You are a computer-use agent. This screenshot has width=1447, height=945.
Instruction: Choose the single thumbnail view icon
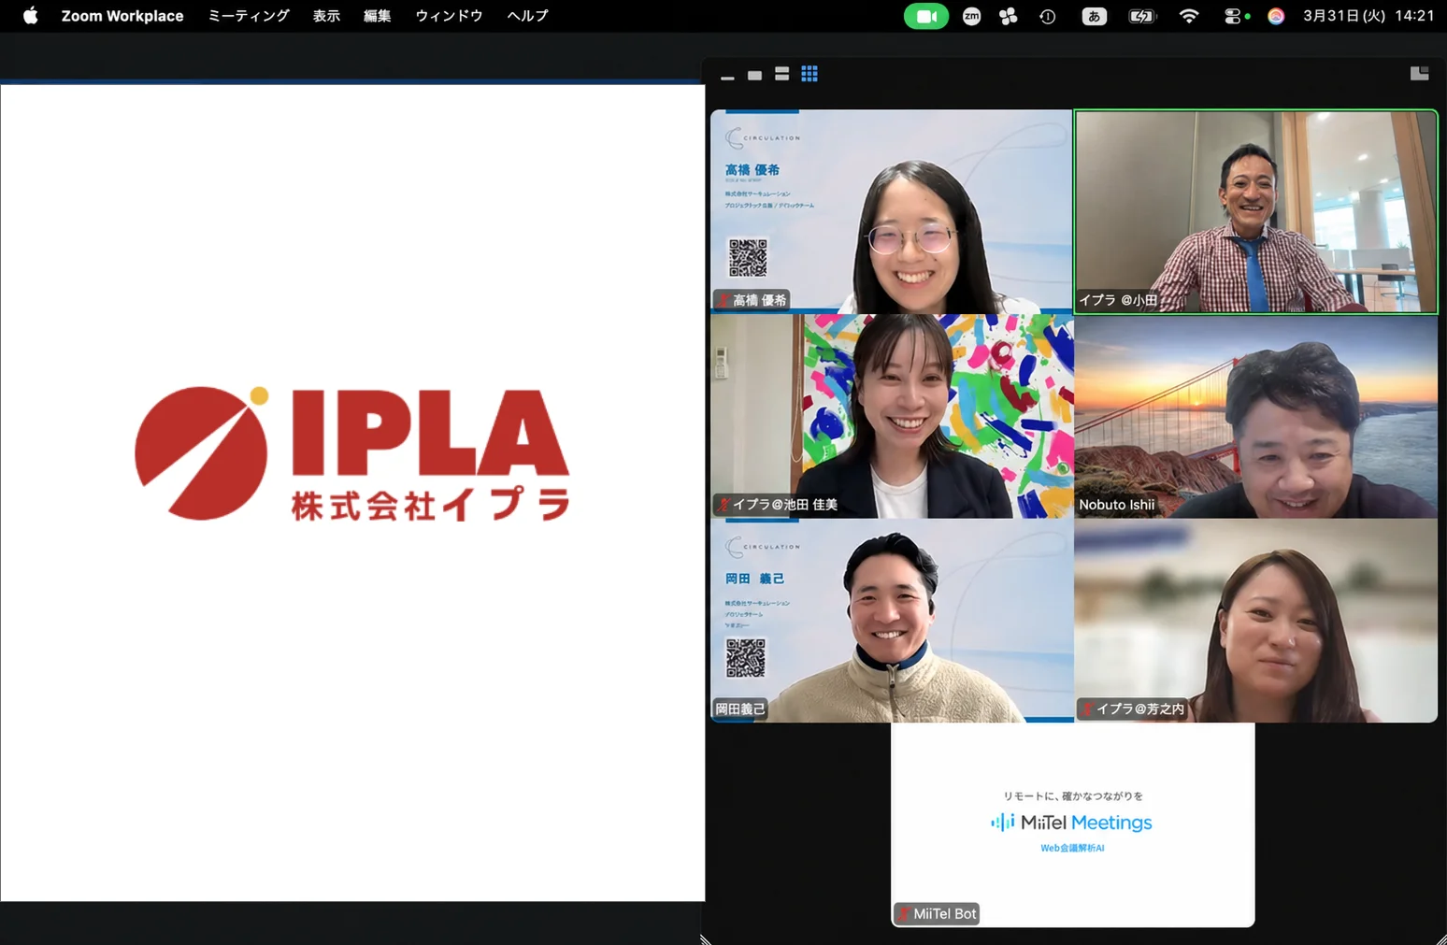click(754, 76)
